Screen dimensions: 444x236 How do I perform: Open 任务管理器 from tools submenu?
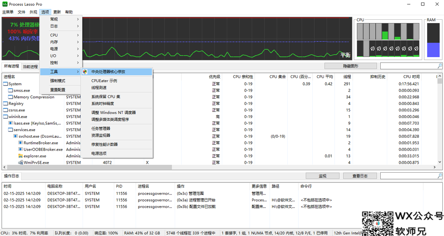[117, 128]
